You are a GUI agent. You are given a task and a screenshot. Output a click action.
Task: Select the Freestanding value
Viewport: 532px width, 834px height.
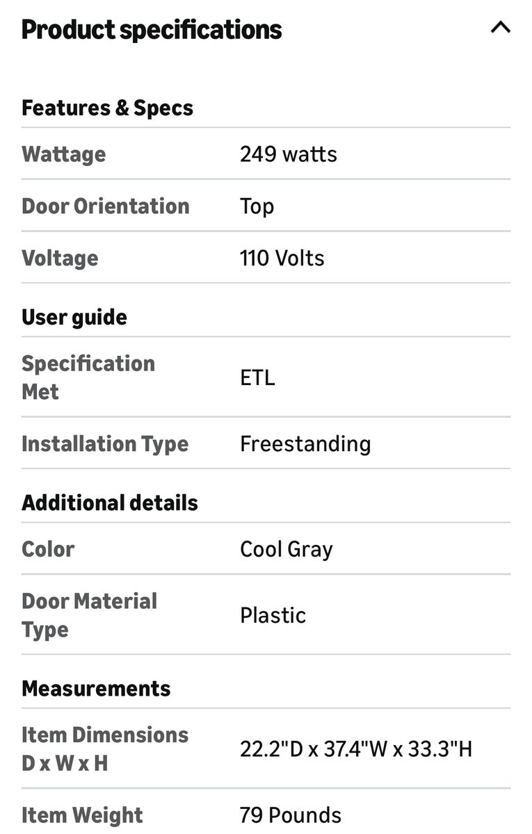(x=305, y=443)
